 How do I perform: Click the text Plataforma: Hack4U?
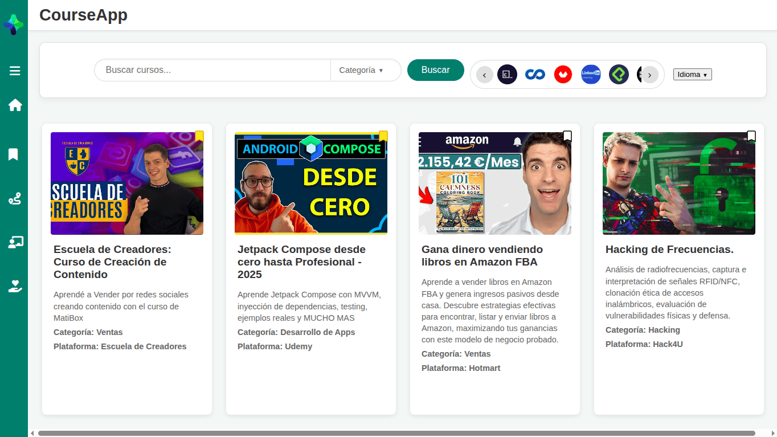644,344
